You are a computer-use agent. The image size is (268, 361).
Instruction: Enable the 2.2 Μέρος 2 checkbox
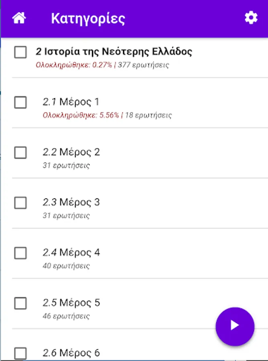pyautogui.click(x=20, y=153)
